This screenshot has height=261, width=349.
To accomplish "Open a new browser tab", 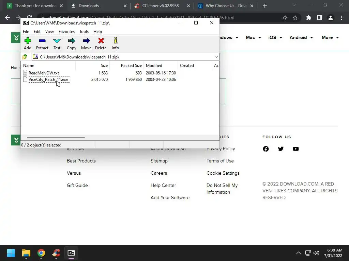I will [264, 6].
